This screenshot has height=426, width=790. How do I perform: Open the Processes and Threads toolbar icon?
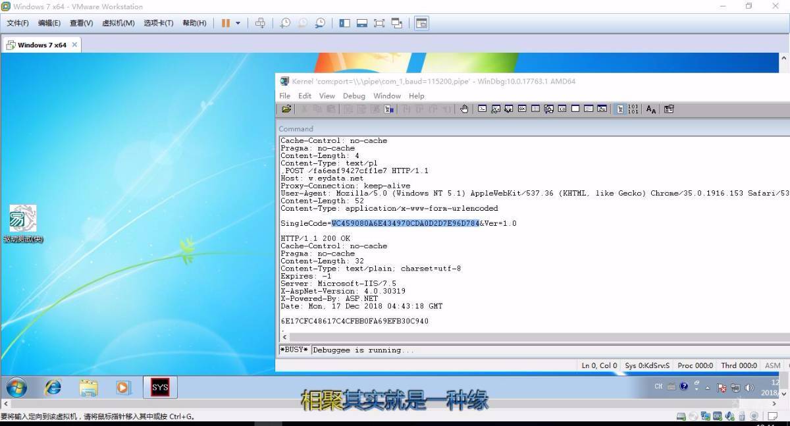tap(589, 109)
